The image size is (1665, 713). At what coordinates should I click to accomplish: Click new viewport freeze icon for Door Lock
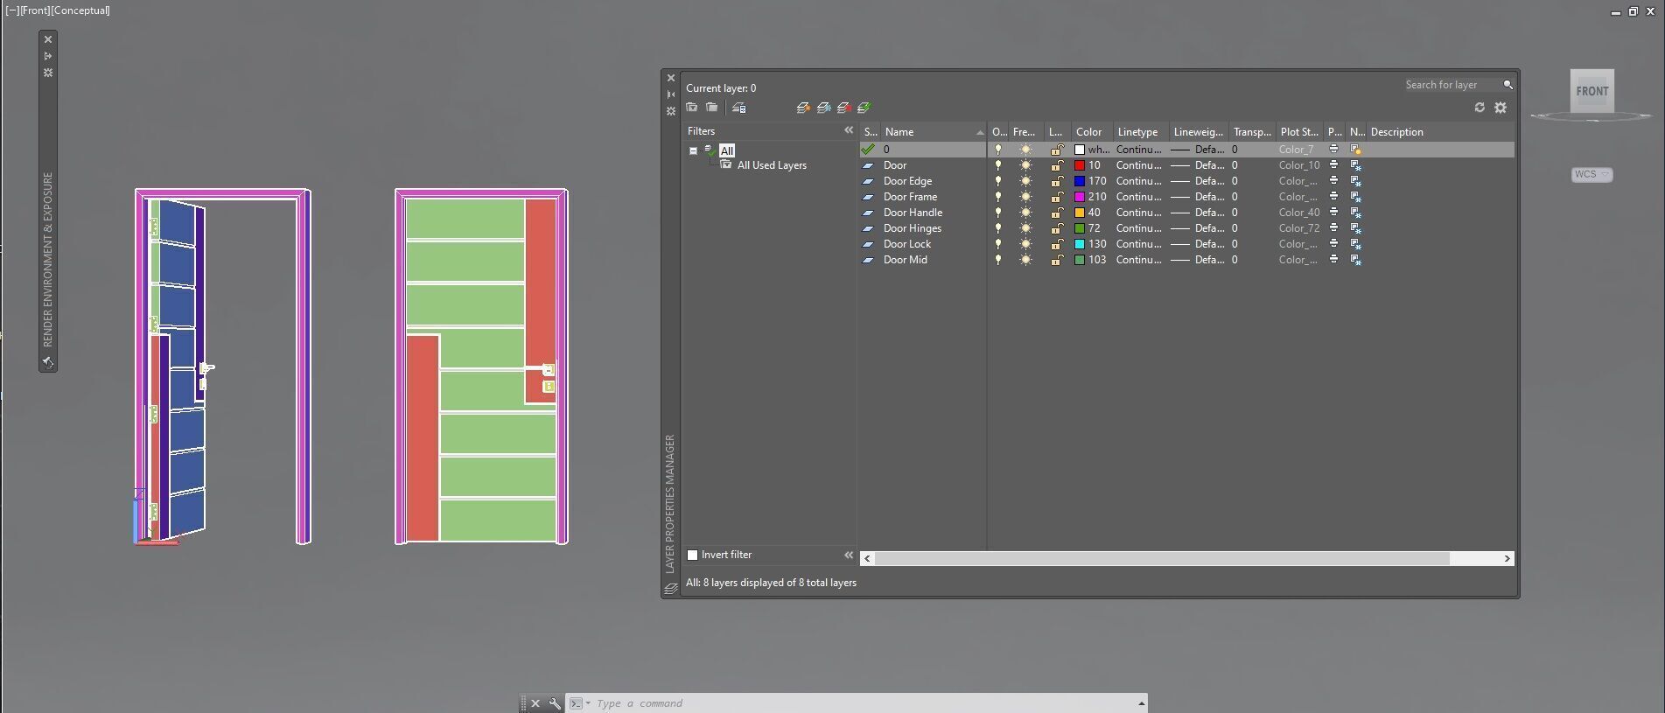[1355, 244]
